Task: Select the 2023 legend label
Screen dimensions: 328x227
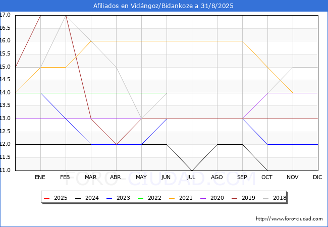Action: [123, 198]
